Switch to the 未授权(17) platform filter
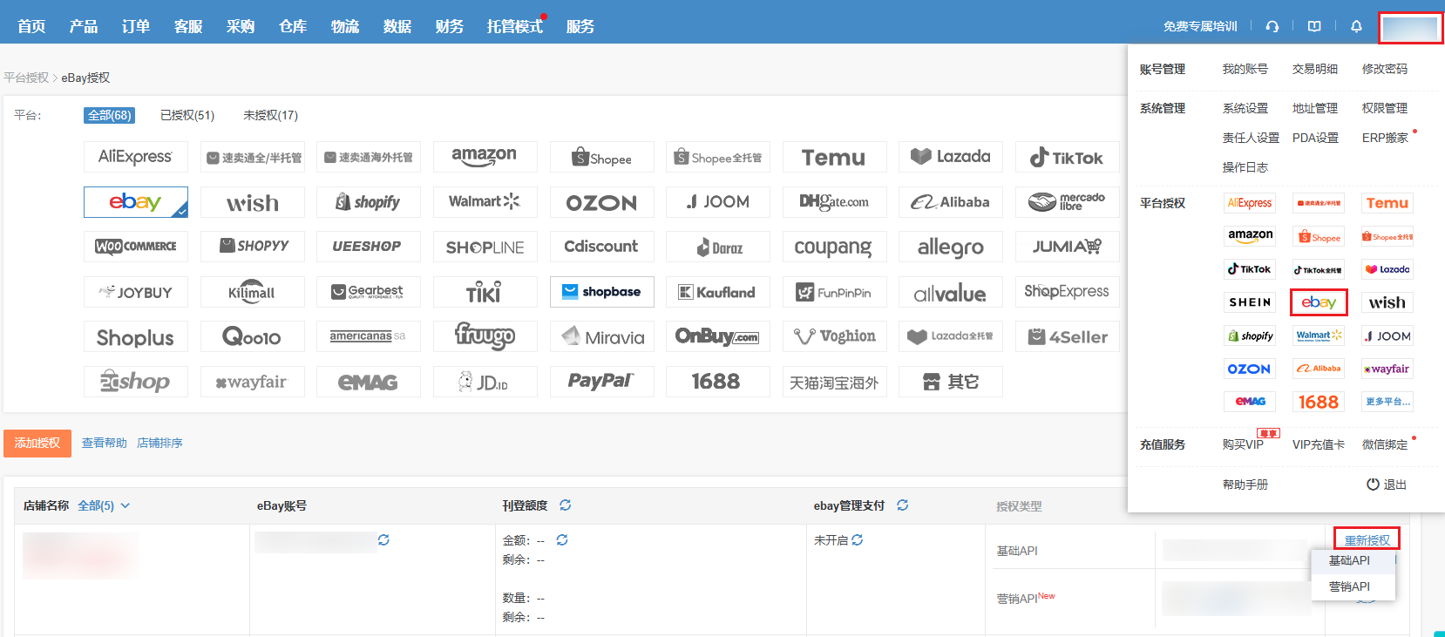Viewport: 1445px width, 637px height. (x=270, y=115)
